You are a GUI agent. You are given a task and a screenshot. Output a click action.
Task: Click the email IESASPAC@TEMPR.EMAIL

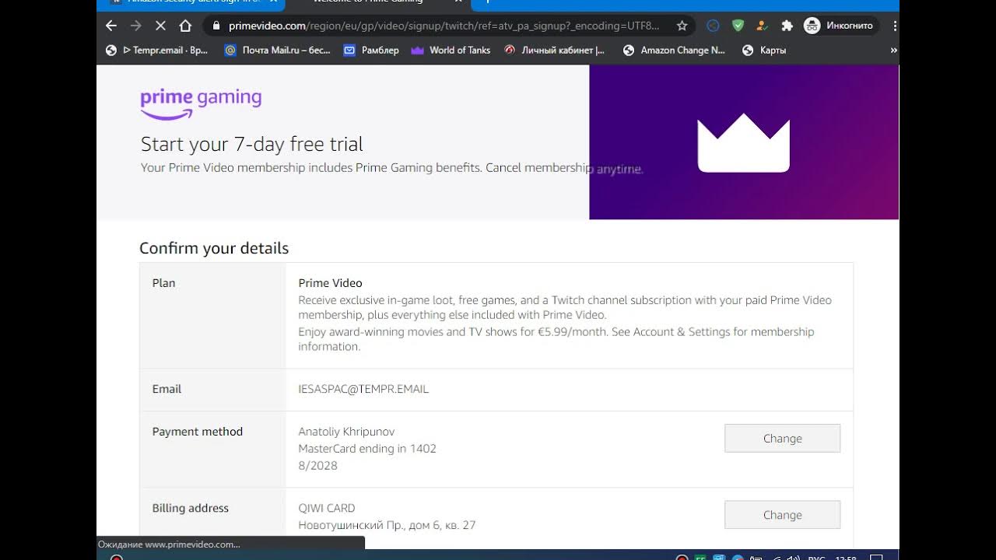point(363,389)
